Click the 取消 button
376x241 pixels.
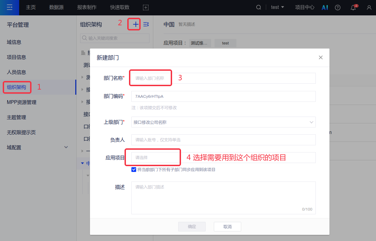(227, 227)
